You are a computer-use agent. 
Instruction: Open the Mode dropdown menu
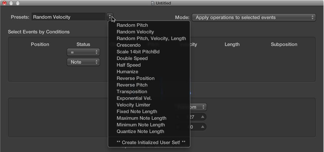tap(254, 18)
